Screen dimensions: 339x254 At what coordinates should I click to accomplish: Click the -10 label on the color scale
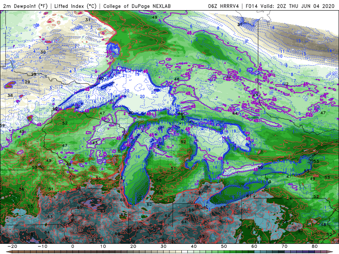(x=42, y=246)
